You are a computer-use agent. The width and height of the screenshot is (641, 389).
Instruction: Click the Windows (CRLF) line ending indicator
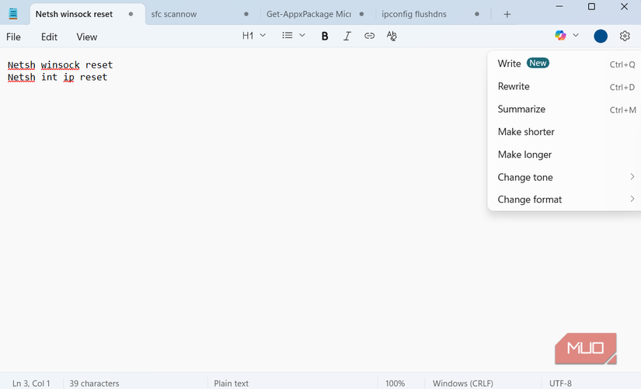point(463,384)
